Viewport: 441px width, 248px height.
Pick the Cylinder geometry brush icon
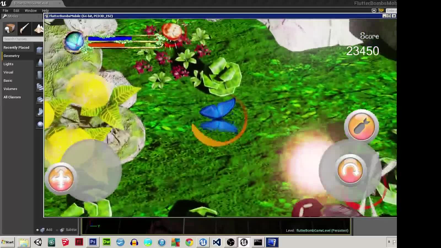40,74
